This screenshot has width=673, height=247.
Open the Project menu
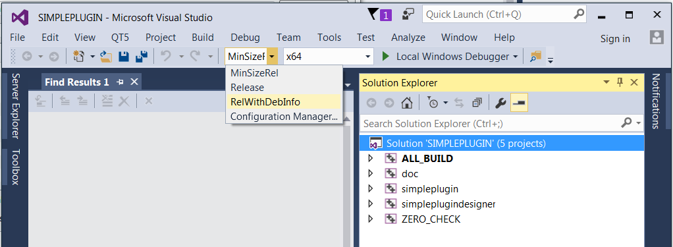161,38
